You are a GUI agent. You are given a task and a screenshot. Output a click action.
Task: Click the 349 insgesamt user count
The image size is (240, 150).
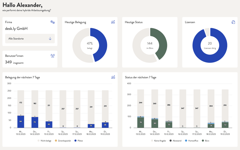tap(14, 62)
